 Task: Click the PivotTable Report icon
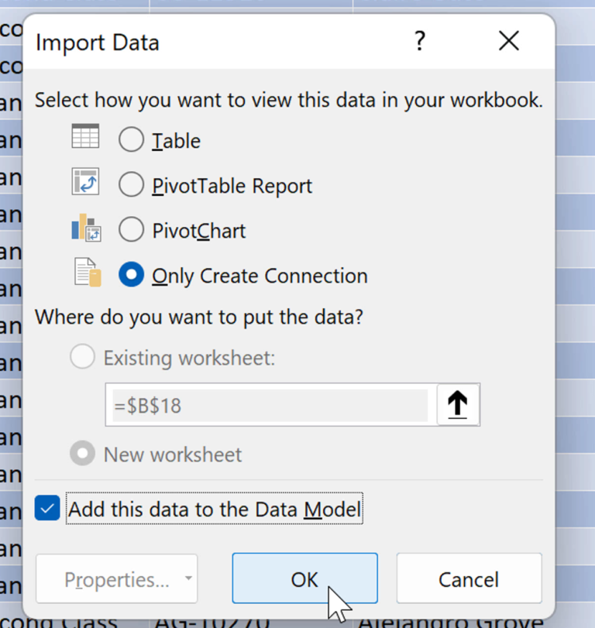pos(85,181)
